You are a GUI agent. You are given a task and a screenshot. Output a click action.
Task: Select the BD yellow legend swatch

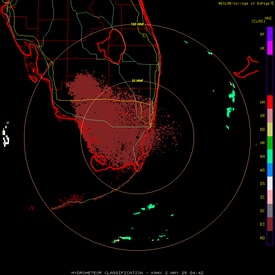pyautogui.click(x=270, y=129)
